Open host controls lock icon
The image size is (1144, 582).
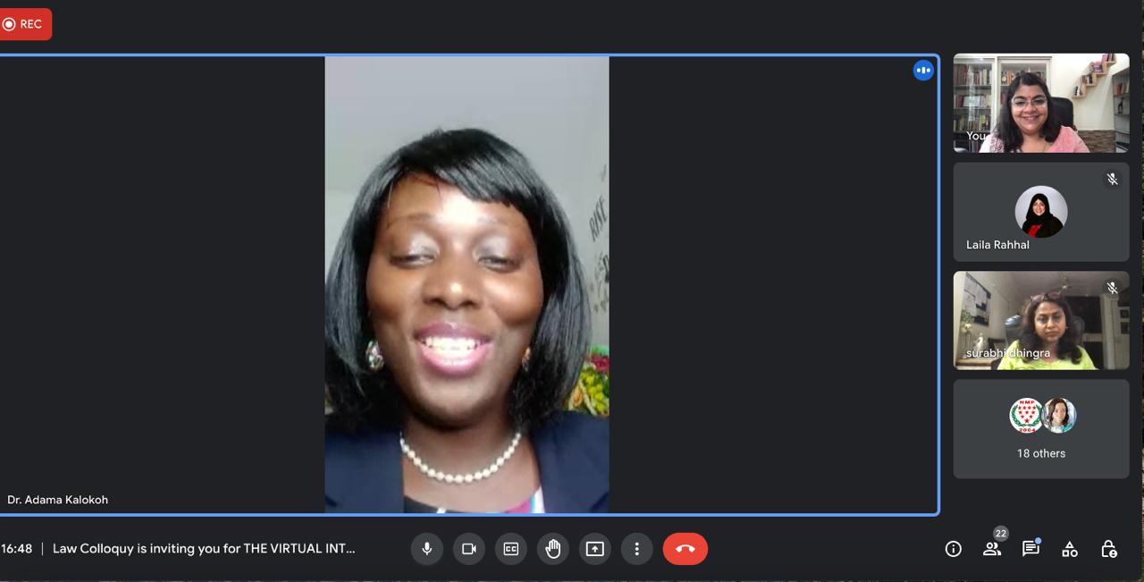click(1109, 549)
